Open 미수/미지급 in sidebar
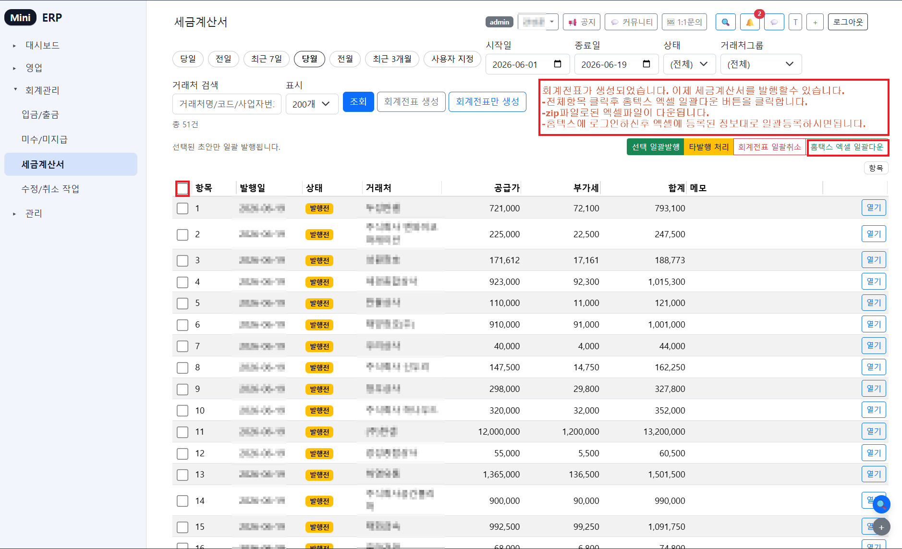The height and width of the screenshot is (549, 902). pos(44,139)
